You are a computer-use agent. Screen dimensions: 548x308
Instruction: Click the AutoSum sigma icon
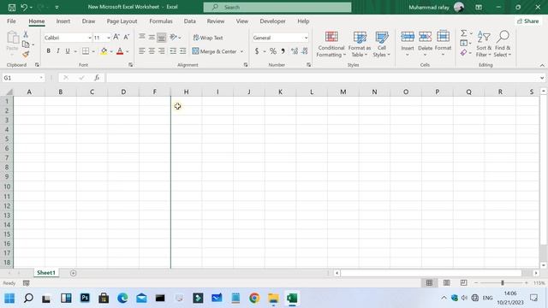(464, 33)
